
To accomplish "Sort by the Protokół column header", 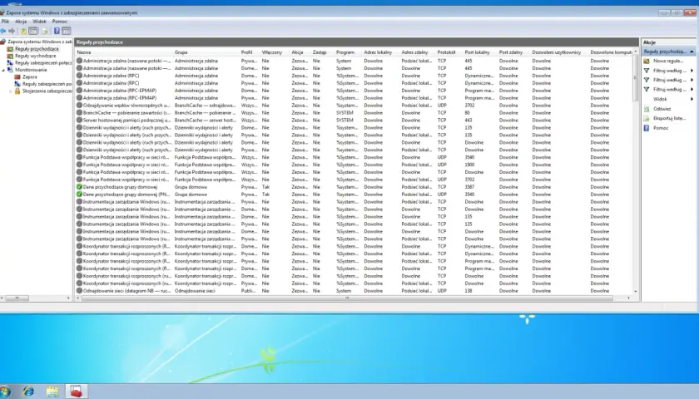I will 446,52.
